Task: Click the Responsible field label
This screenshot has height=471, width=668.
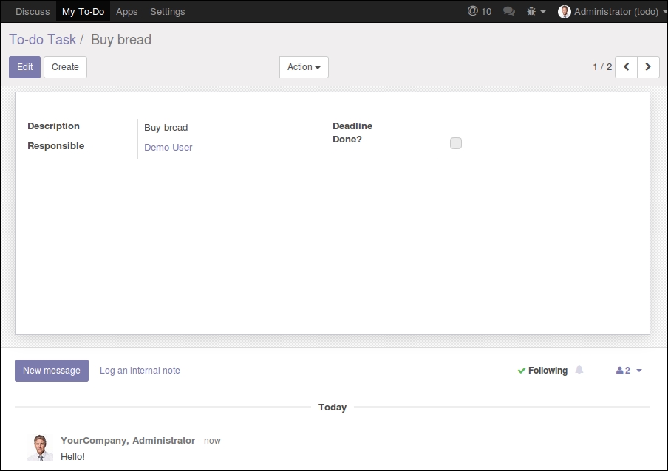Action: click(56, 146)
